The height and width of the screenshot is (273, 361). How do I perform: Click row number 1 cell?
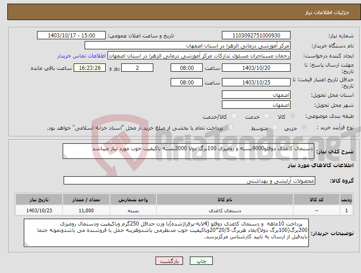pos(346,210)
